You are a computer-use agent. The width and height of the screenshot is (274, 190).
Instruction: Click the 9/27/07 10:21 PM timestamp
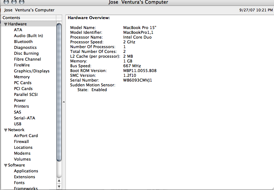pyautogui.click(x=256, y=10)
